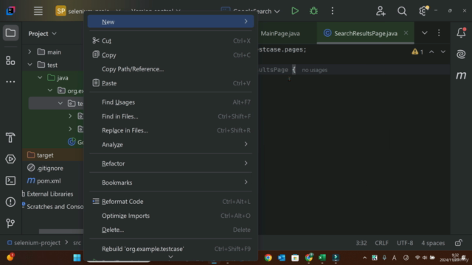
Task: Open the Problems tool window
Action: click(x=10, y=202)
